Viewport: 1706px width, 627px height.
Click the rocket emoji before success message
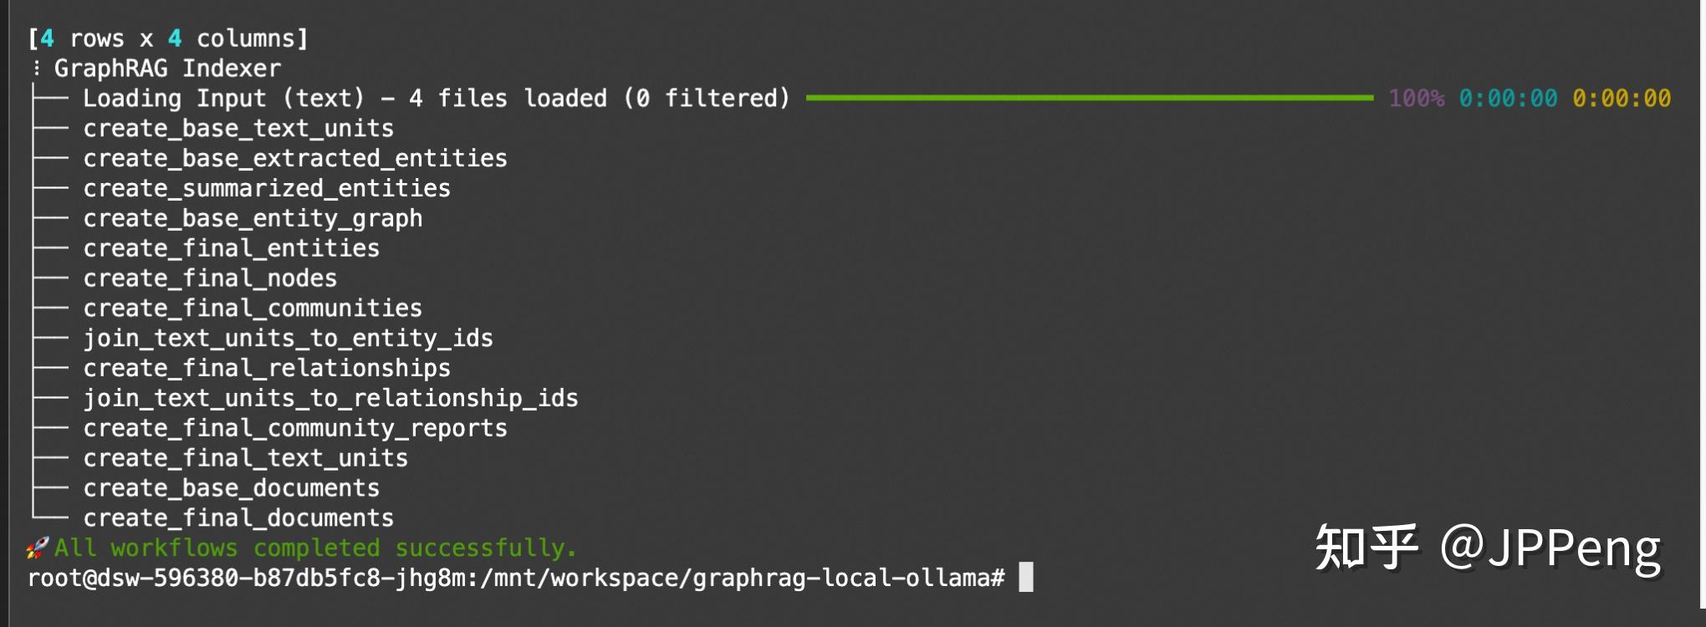pos(37,548)
